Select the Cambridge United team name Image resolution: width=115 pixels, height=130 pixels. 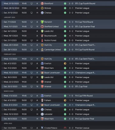[x=52, y=50]
